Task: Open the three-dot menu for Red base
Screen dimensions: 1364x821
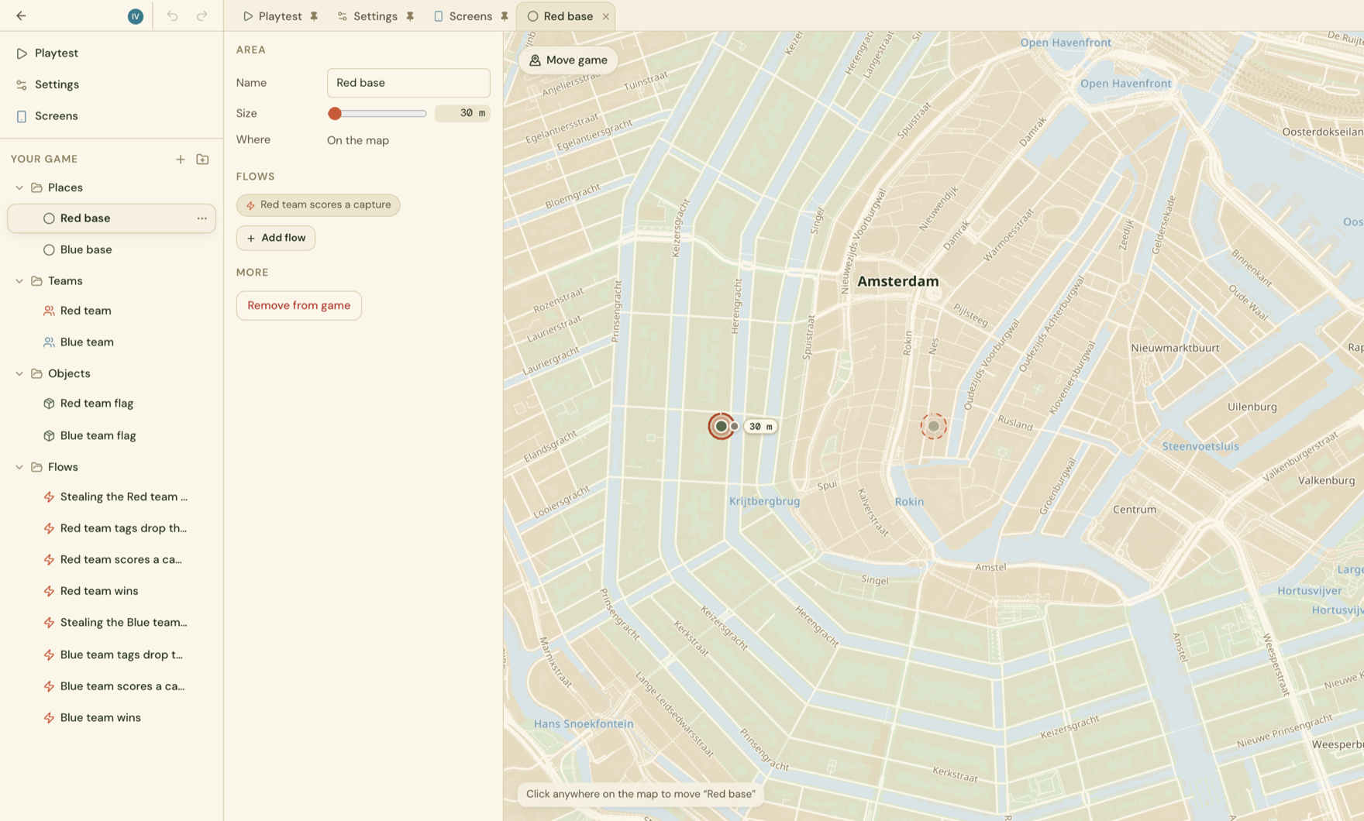Action: [201, 218]
